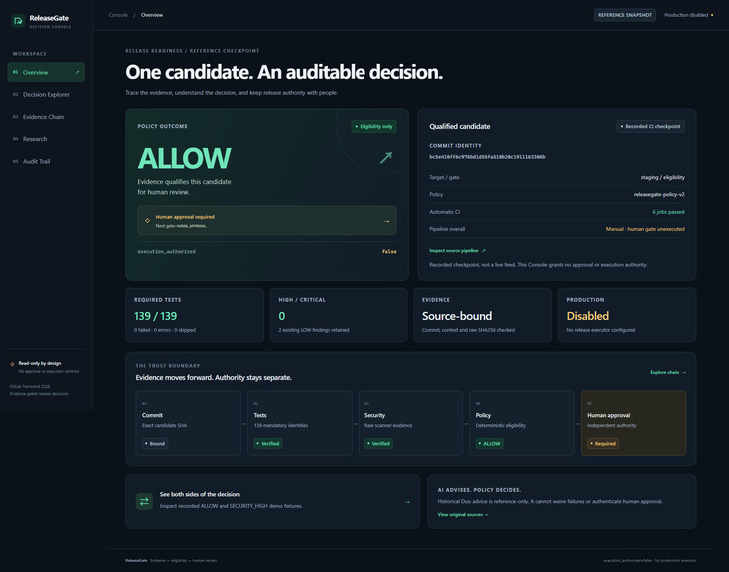The width and height of the screenshot is (729, 572).
Task: Click the 2 existing LOW findings retained text
Action: point(314,330)
